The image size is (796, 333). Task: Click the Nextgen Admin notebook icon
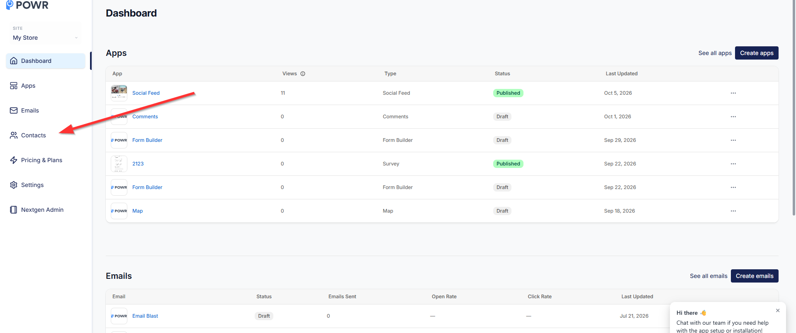pyautogui.click(x=14, y=210)
